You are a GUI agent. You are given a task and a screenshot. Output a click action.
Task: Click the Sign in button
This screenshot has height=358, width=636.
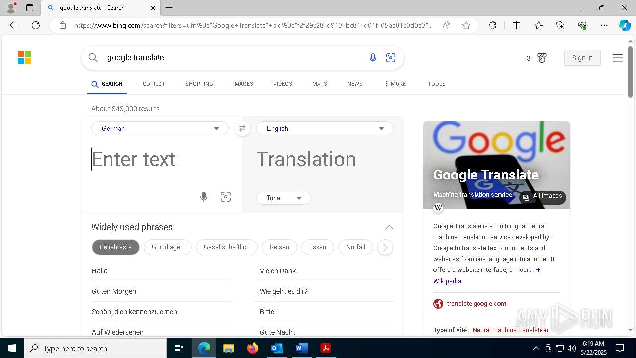[x=582, y=58]
